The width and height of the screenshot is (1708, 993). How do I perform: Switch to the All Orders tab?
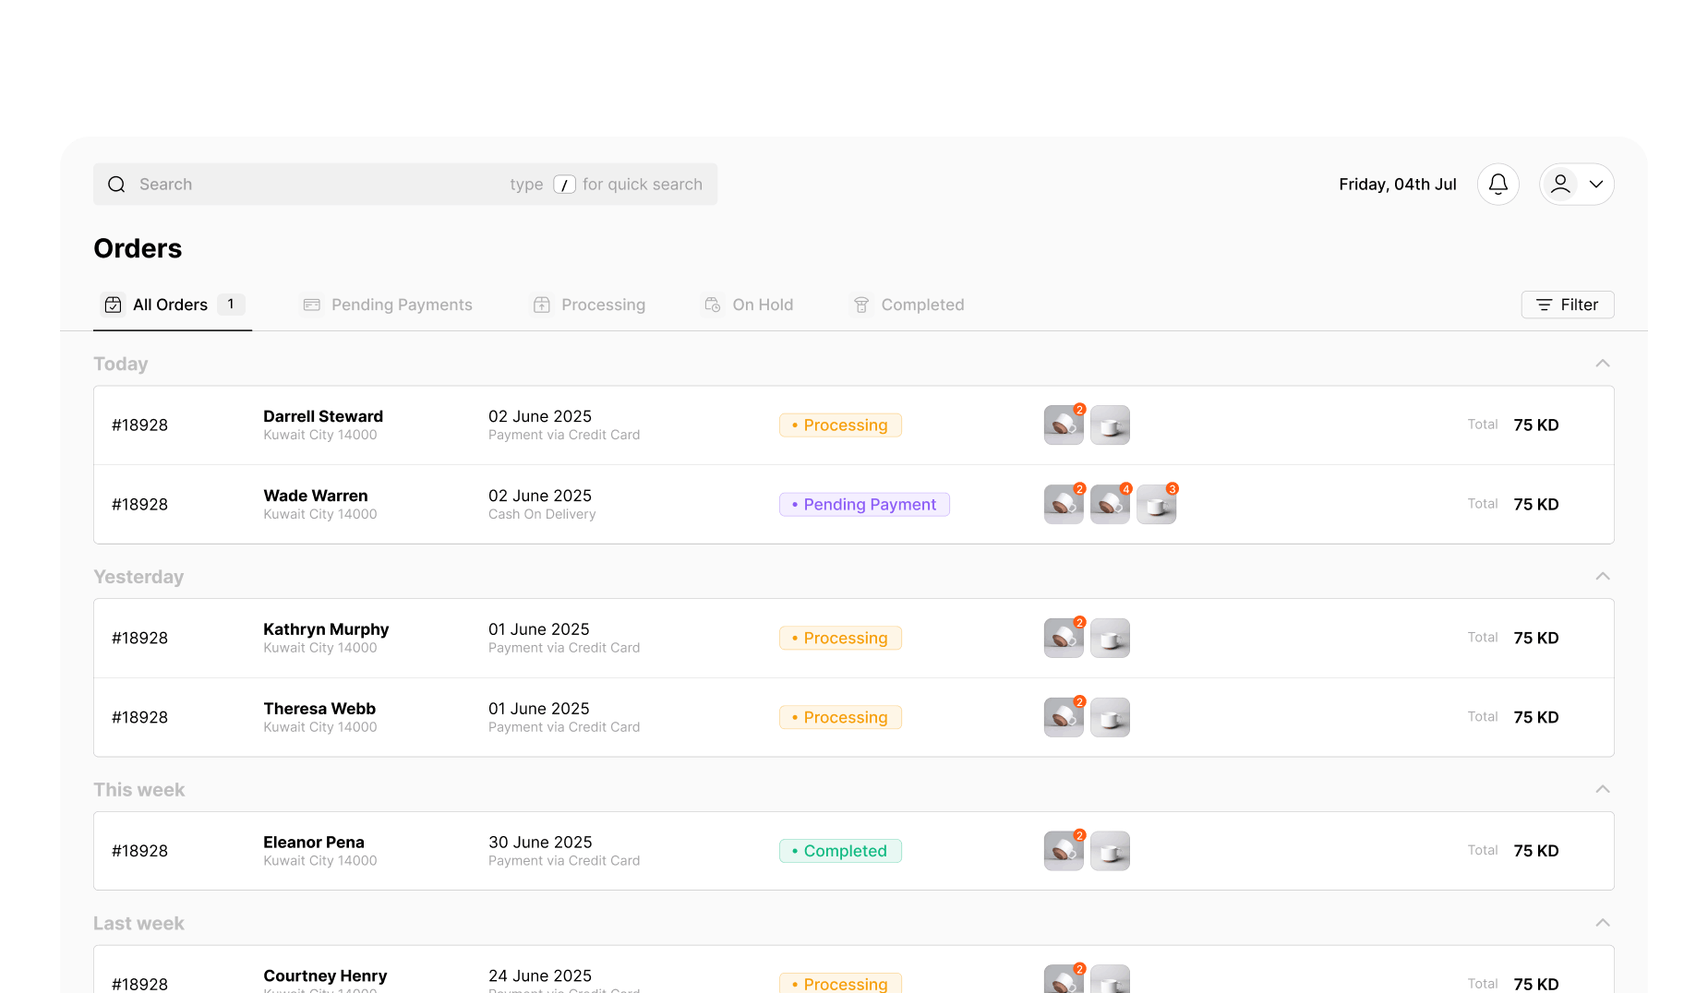coord(173,305)
